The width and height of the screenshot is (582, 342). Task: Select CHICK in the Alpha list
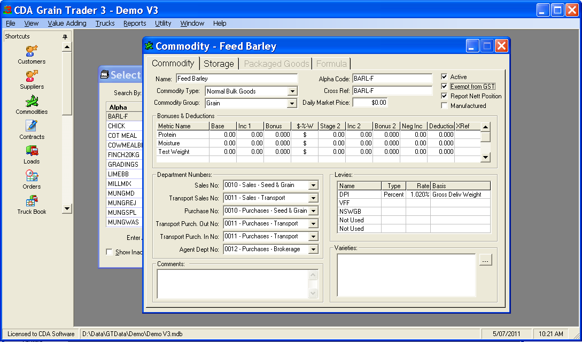(x=117, y=126)
